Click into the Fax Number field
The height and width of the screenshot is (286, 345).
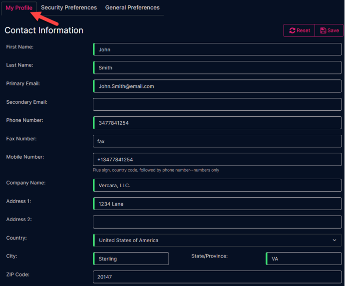click(217, 141)
